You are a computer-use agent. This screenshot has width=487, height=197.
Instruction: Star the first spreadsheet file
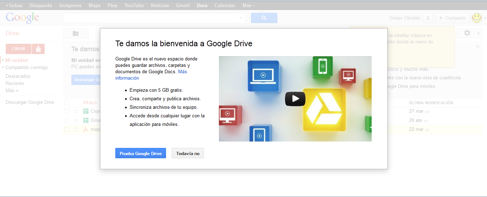(x=76, y=111)
